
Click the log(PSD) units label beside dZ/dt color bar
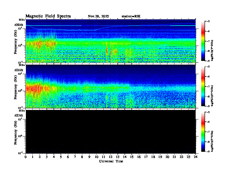[x=212, y=141]
